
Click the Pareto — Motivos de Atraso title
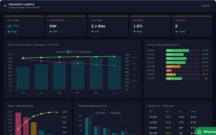21,106
